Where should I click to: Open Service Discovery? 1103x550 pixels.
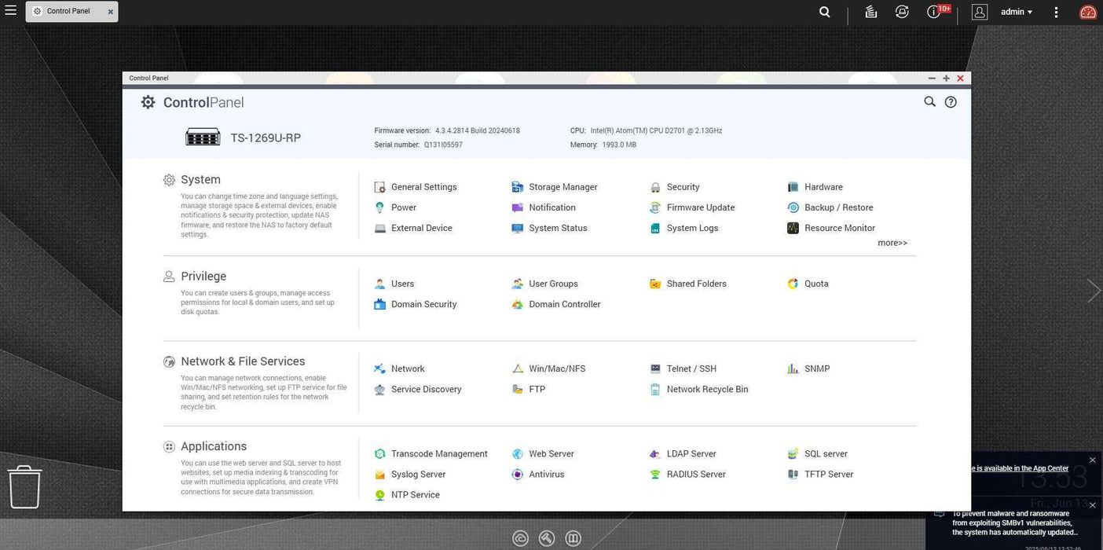point(418,389)
